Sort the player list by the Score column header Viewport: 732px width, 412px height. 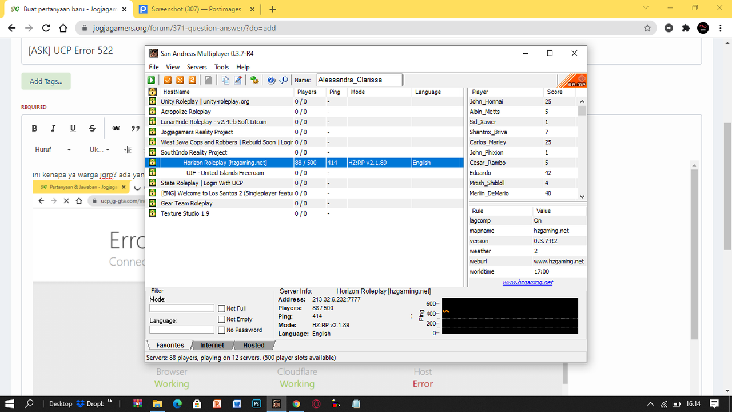click(x=559, y=92)
